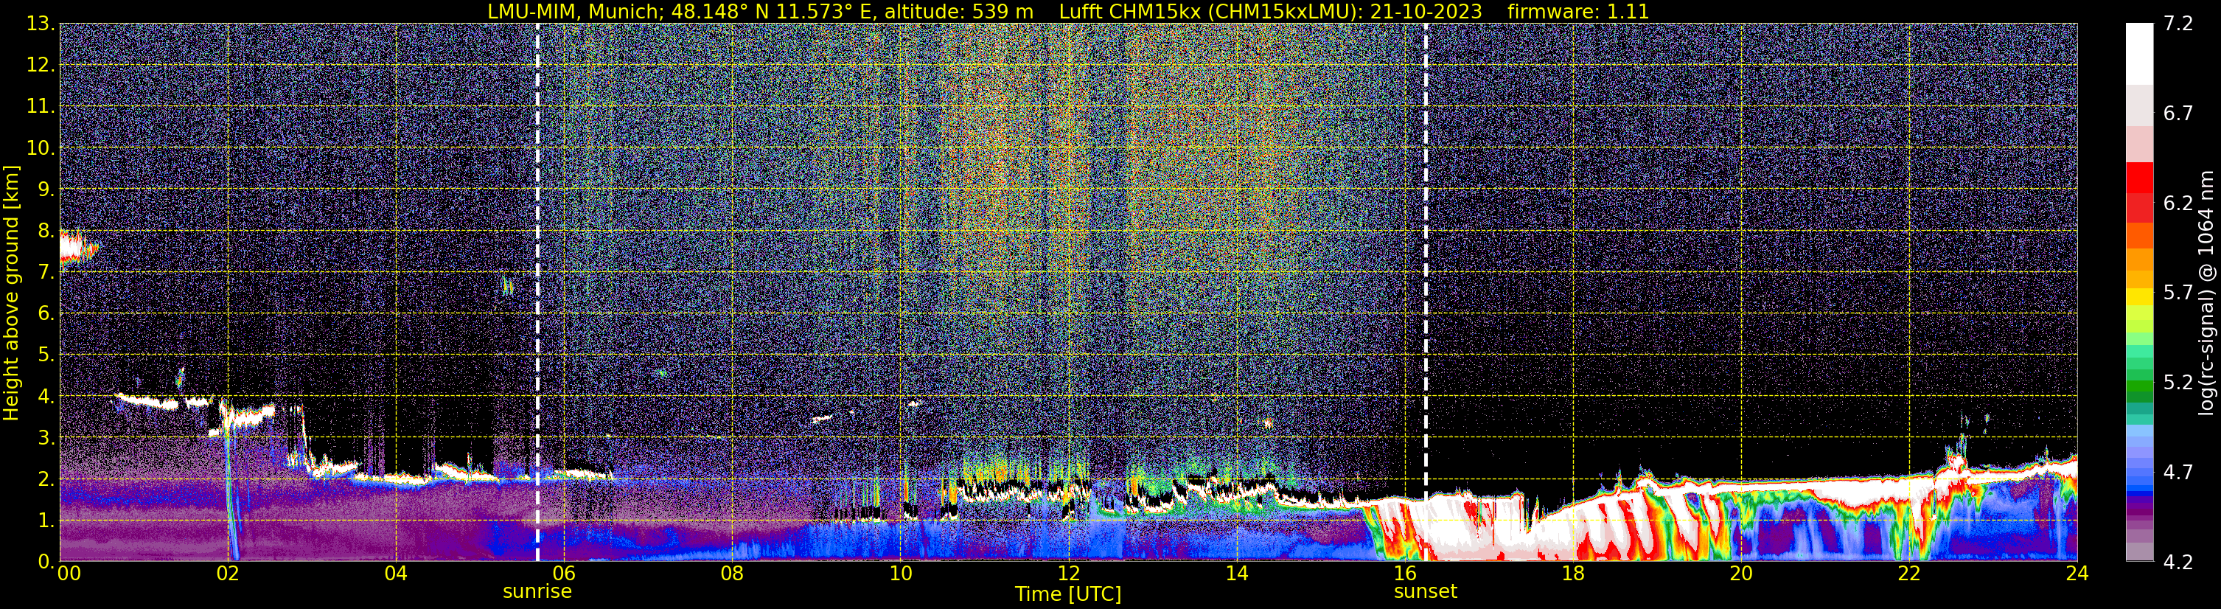Click the 'sunrise' label below the axis

click(x=537, y=592)
